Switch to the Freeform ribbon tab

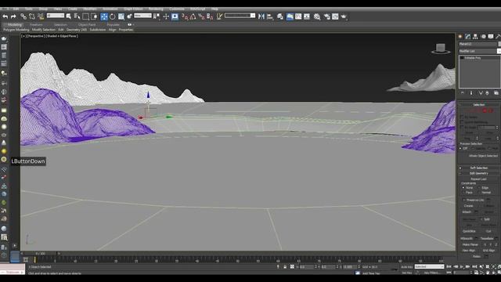point(36,24)
